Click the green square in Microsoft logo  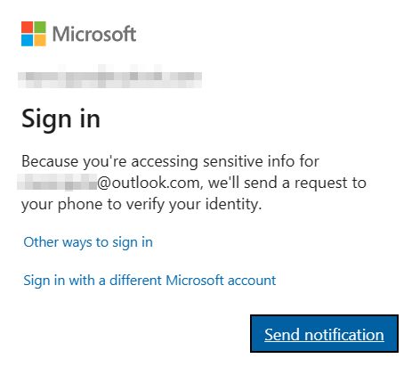click(x=40, y=27)
